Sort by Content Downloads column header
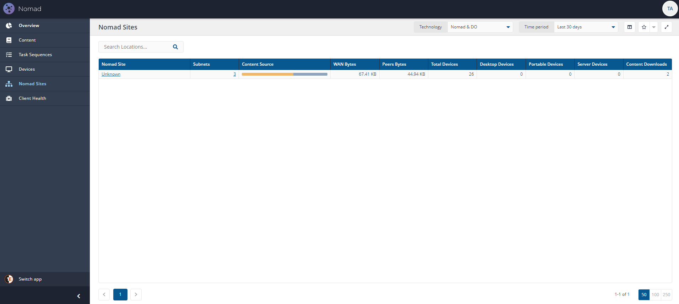The image size is (679, 304). [647, 64]
